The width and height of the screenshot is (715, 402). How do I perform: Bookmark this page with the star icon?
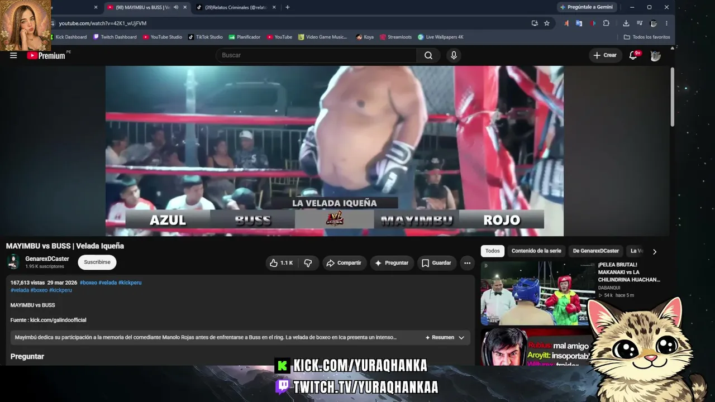[547, 23]
